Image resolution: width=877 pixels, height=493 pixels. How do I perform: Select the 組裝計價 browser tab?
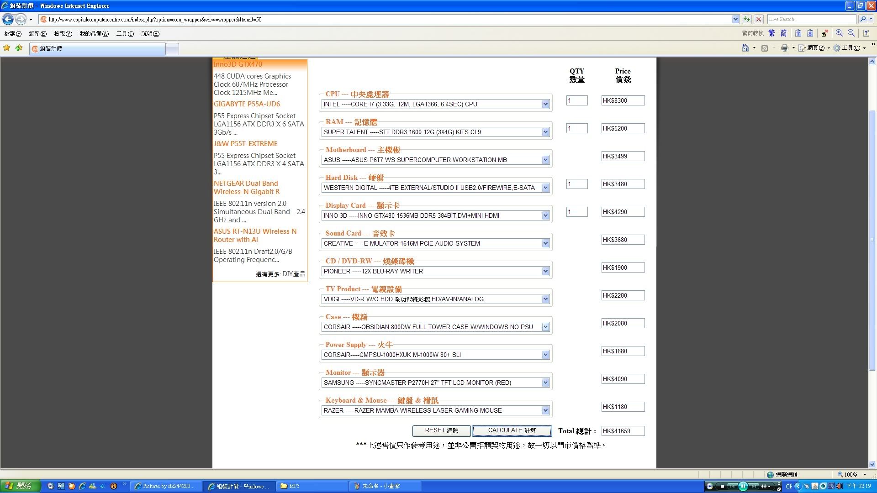97,49
